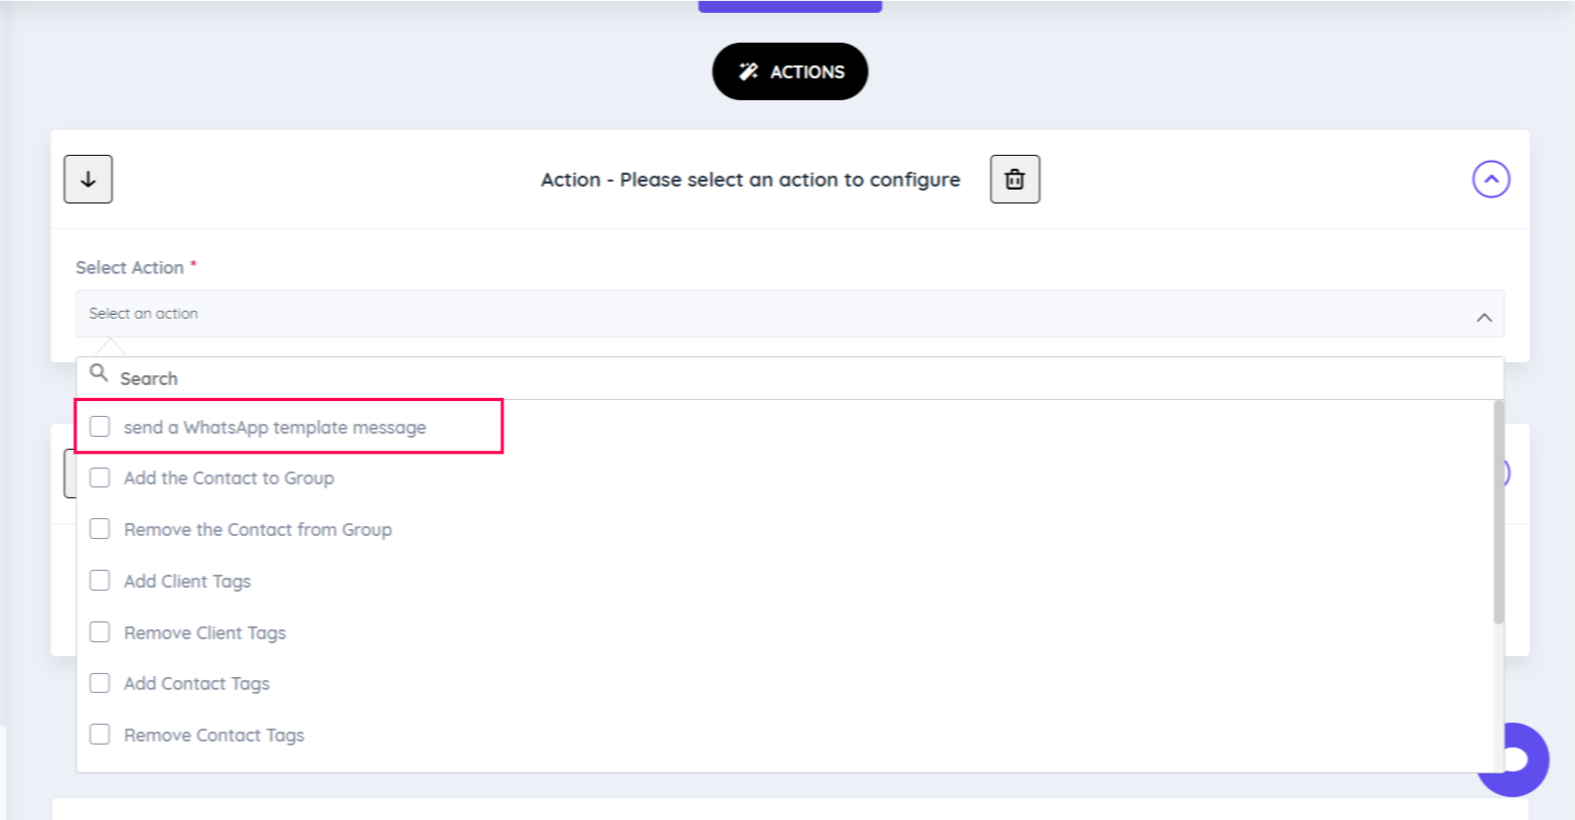The height and width of the screenshot is (820, 1575).
Task: Select Add Client Tags option
Action: [x=187, y=581]
